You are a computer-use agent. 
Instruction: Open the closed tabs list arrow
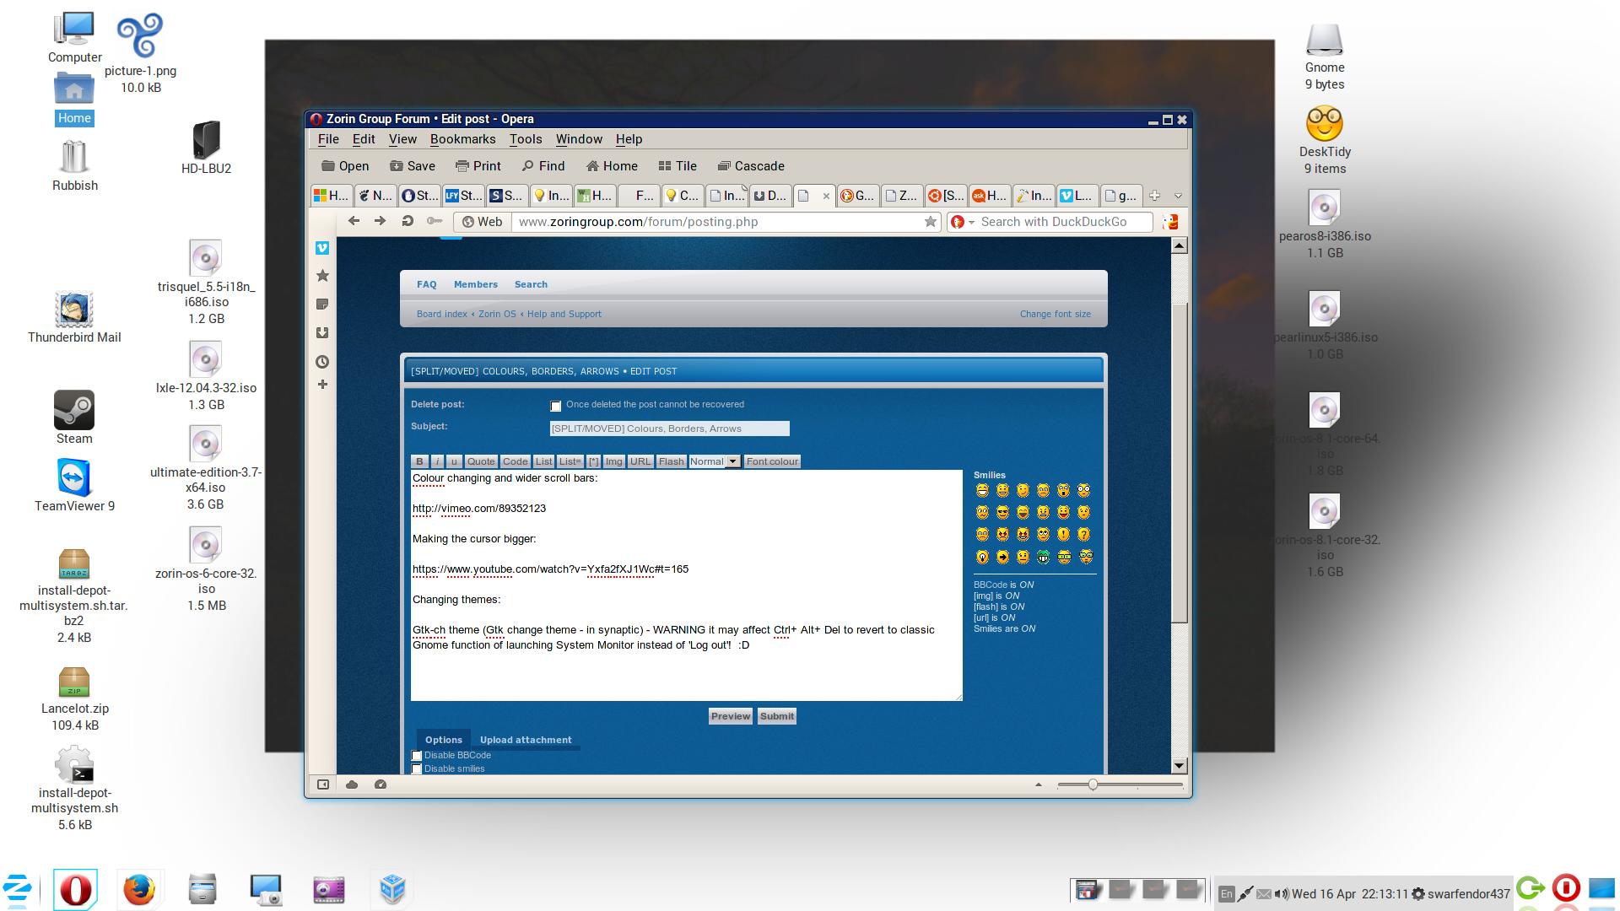tap(1178, 196)
